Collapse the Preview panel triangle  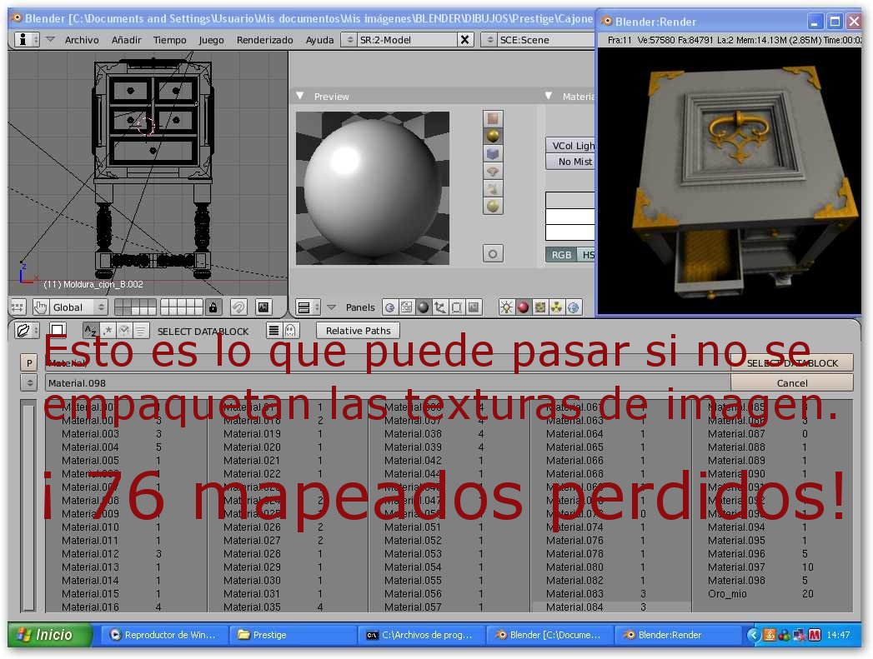(300, 96)
